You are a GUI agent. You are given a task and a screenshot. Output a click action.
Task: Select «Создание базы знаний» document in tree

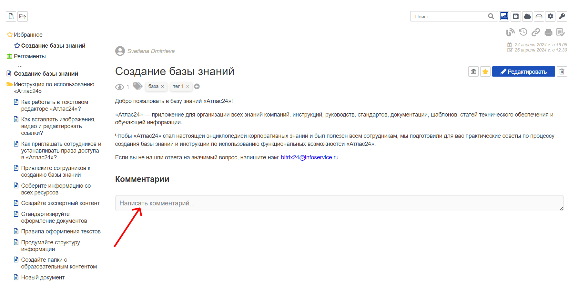pyautogui.click(x=46, y=74)
